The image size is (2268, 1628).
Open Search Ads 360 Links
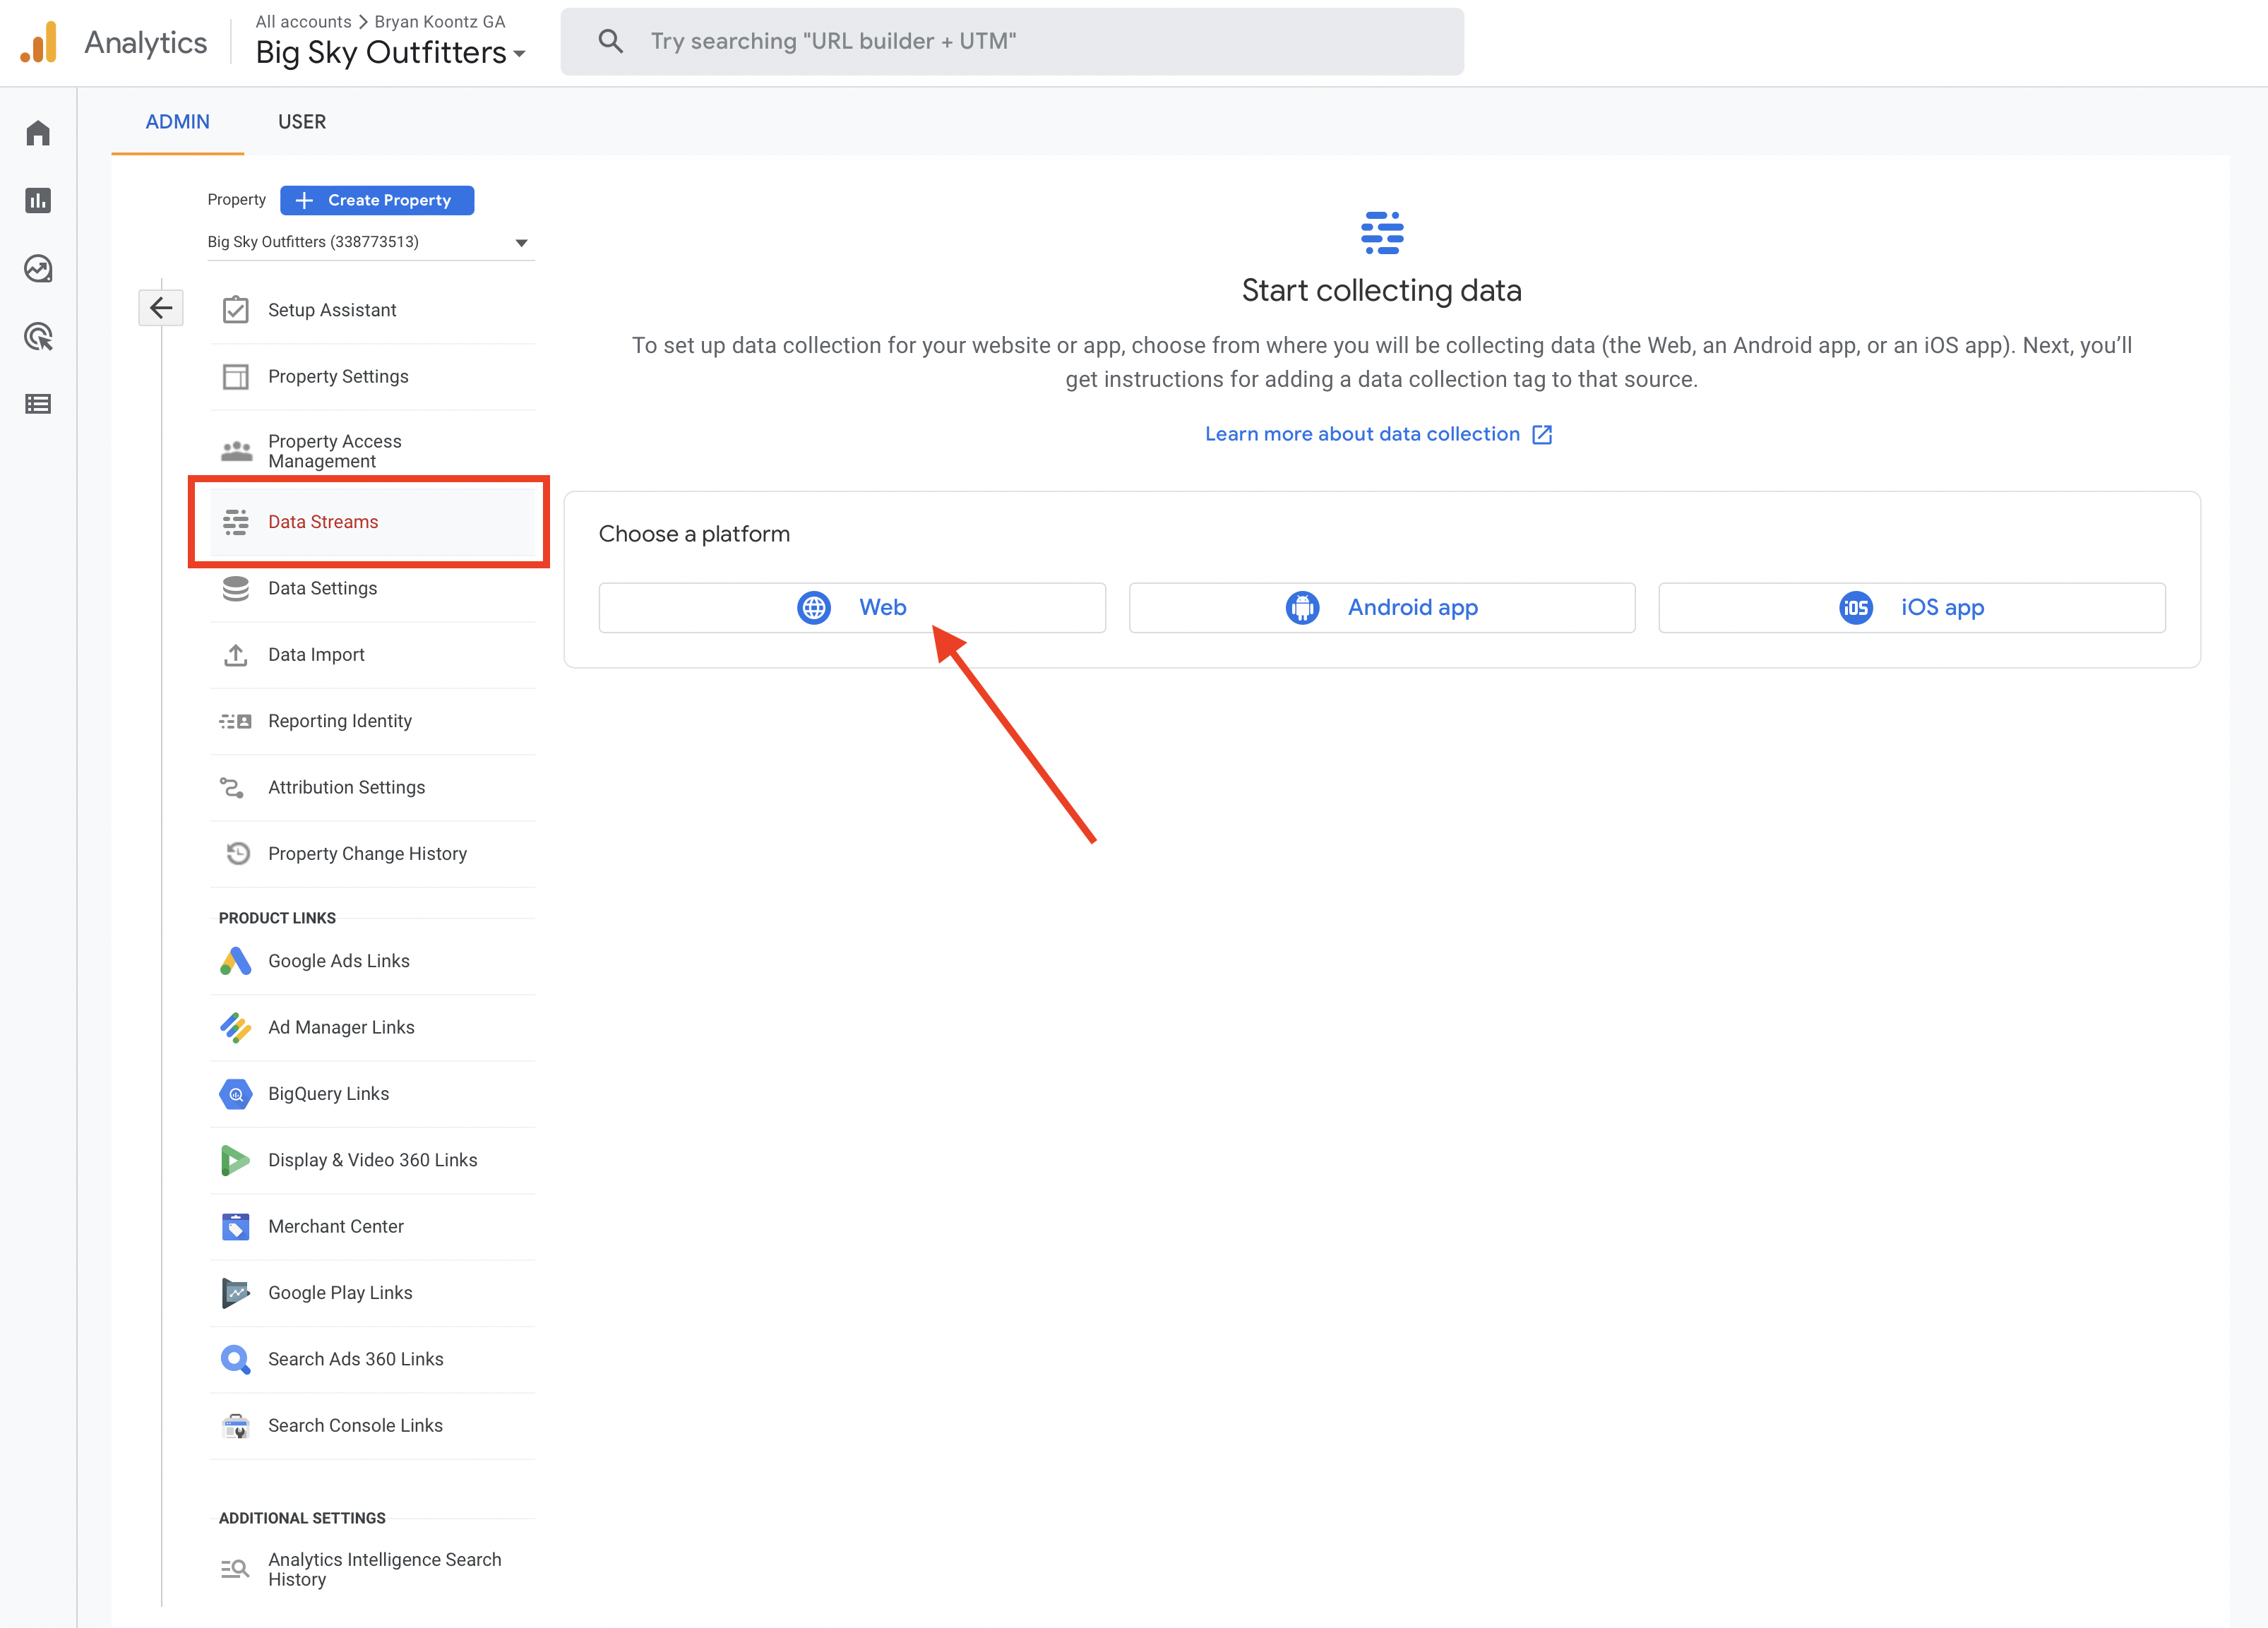[x=372, y=1360]
